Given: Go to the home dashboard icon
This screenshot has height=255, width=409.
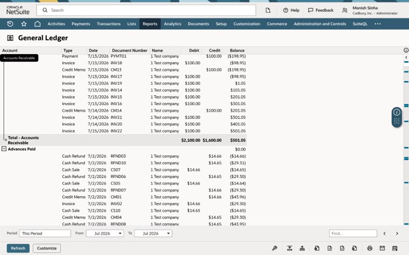Looking at the screenshot, I should 37,24.
